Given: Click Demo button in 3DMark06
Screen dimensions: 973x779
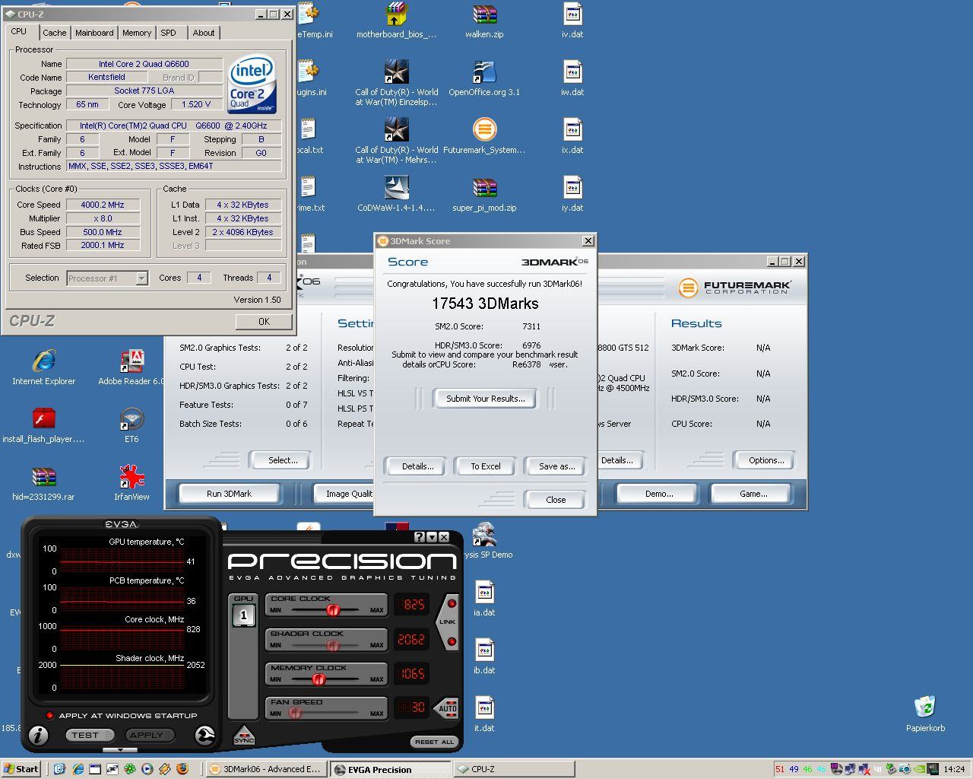Looking at the screenshot, I should (x=659, y=494).
